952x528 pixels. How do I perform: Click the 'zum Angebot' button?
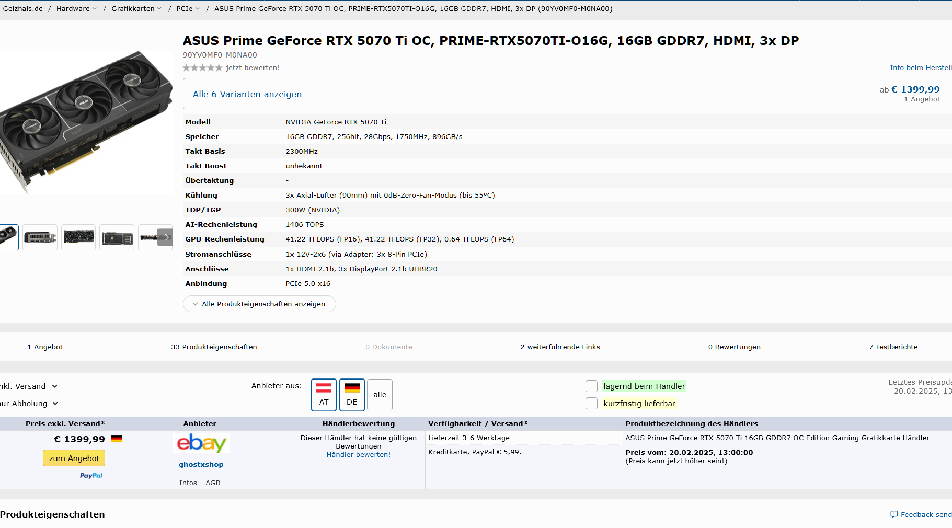[74, 458]
